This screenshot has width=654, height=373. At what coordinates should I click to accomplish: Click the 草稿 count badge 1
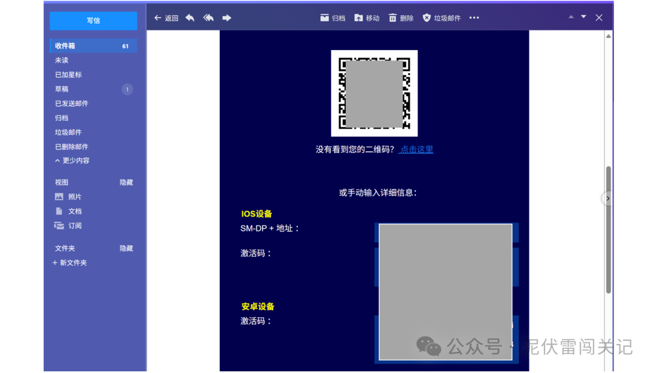pos(127,89)
